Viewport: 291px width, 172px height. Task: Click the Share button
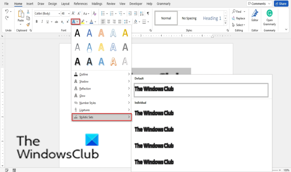[281, 4]
